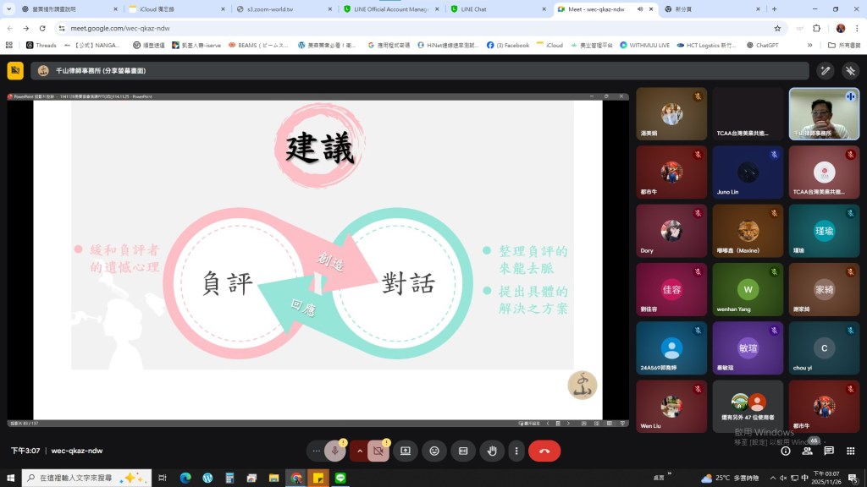Toggle the camera button
This screenshot has height=487, width=867.
[x=378, y=451]
